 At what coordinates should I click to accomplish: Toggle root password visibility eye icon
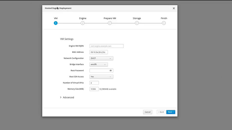(111, 70)
